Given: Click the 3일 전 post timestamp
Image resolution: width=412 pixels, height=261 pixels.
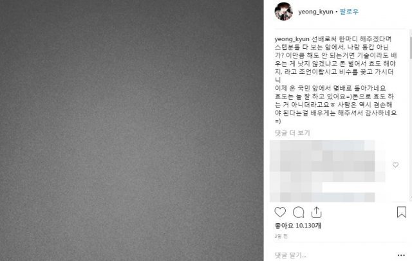Looking at the screenshot, I should click(x=281, y=237).
